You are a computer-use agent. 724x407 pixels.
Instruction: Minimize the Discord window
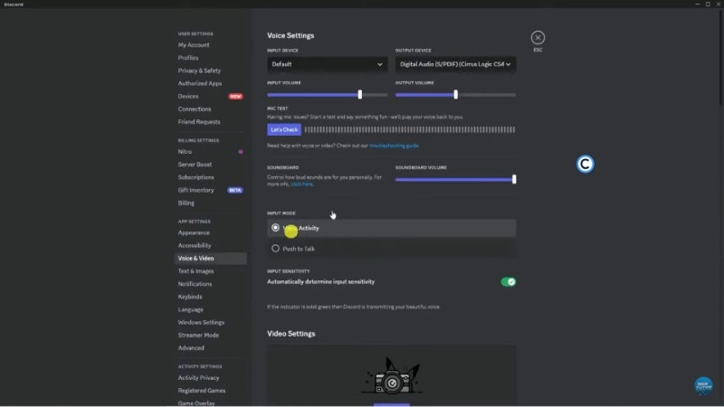697,4
